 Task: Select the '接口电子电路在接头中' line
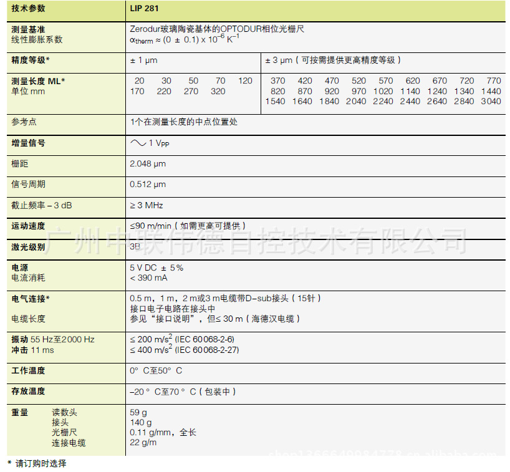[x=172, y=309]
